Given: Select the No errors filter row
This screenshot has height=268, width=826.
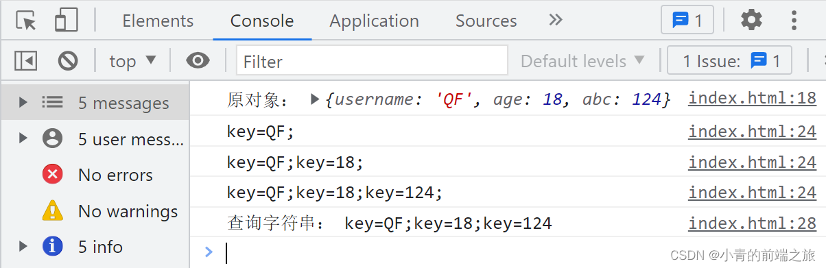Looking at the screenshot, I should coord(95,175).
